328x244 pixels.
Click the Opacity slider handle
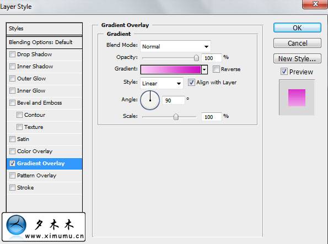(196, 58)
